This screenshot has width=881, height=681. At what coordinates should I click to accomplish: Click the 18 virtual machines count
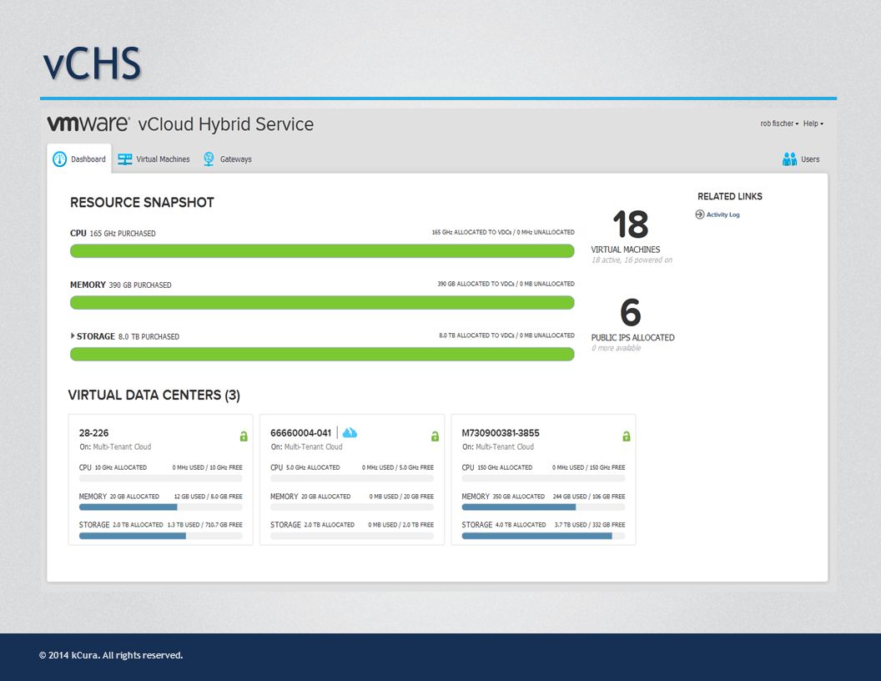tap(631, 224)
